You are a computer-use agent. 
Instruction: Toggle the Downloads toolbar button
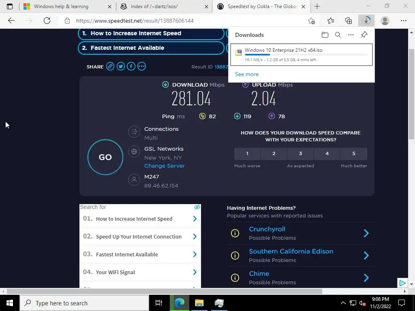coord(366,21)
